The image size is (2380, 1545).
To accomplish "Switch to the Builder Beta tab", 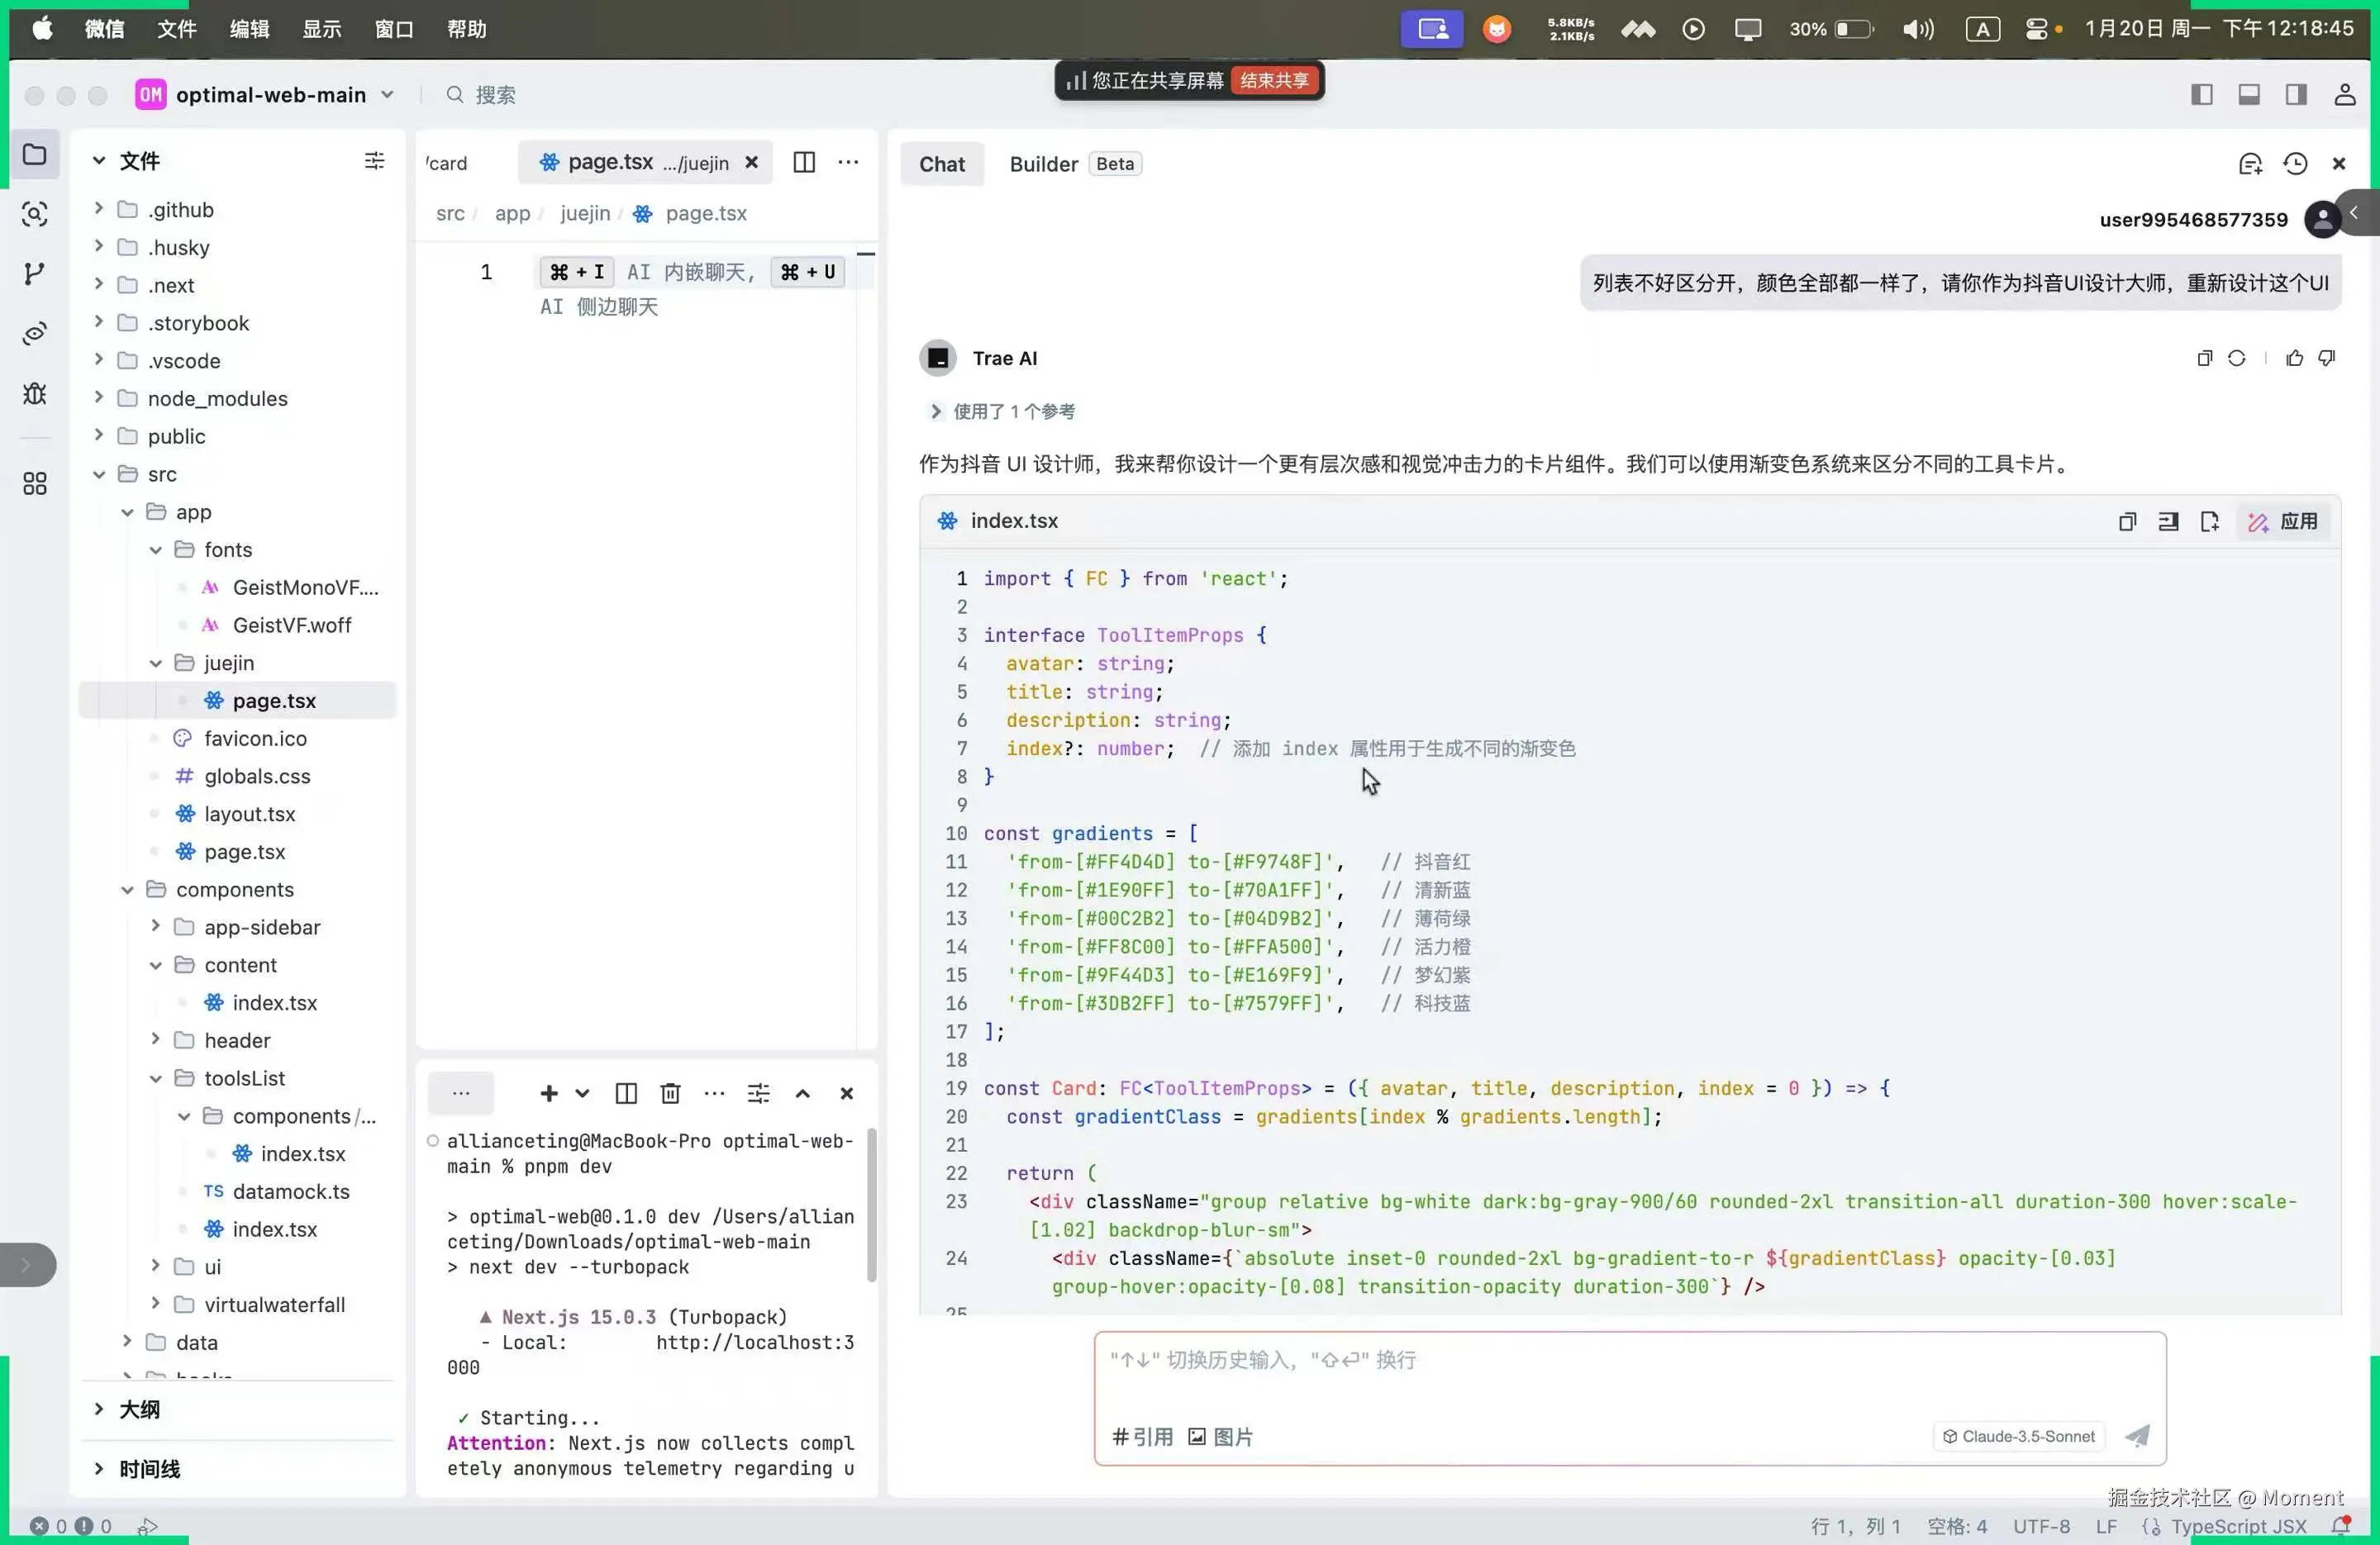I will tap(1074, 164).
